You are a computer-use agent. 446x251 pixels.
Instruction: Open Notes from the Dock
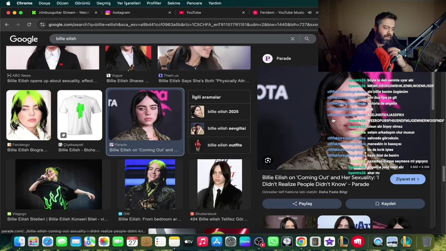(x=175, y=241)
